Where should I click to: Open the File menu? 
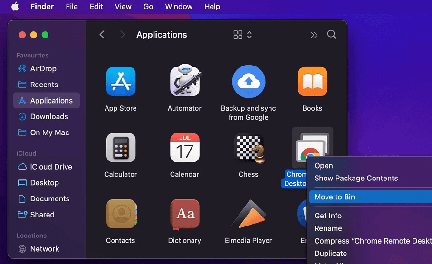pyautogui.click(x=72, y=6)
